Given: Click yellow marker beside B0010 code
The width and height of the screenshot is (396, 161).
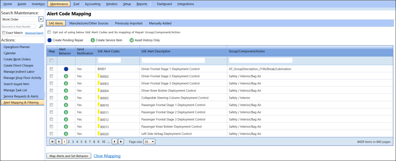Looking at the screenshot, I should tap(99, 105).
